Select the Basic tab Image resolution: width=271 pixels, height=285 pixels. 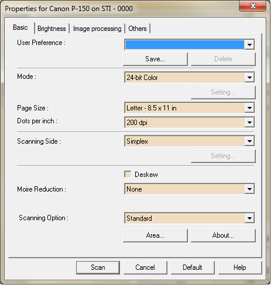[20, 27]
